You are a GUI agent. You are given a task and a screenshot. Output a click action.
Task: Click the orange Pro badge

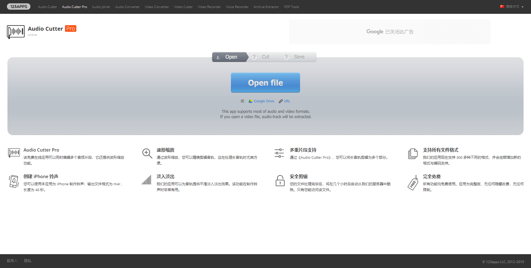pos(71,28)
